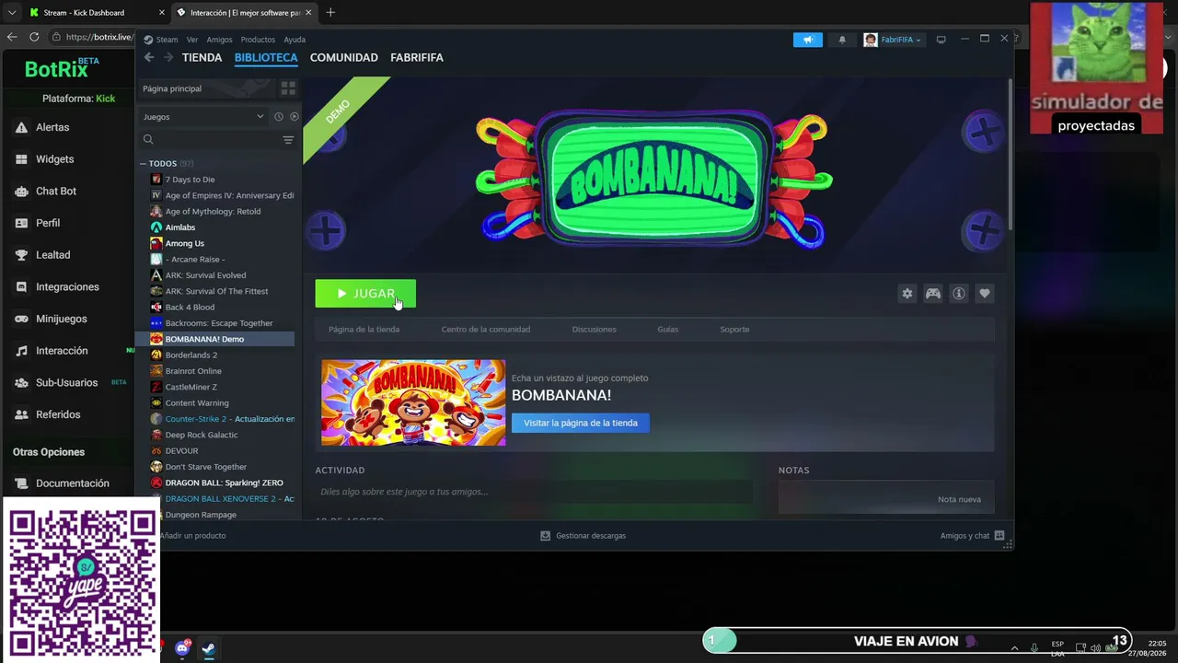Viewport: 1178px width, 663px height.
Task: Click the green JUGAR button
Action: point(365,294)
